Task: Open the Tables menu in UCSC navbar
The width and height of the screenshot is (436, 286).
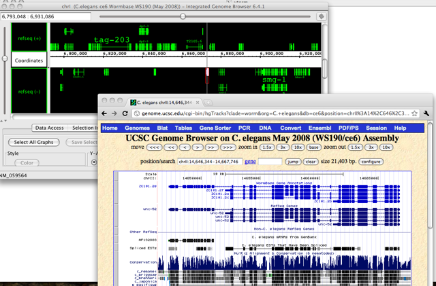Action: [x=183, y=128]
